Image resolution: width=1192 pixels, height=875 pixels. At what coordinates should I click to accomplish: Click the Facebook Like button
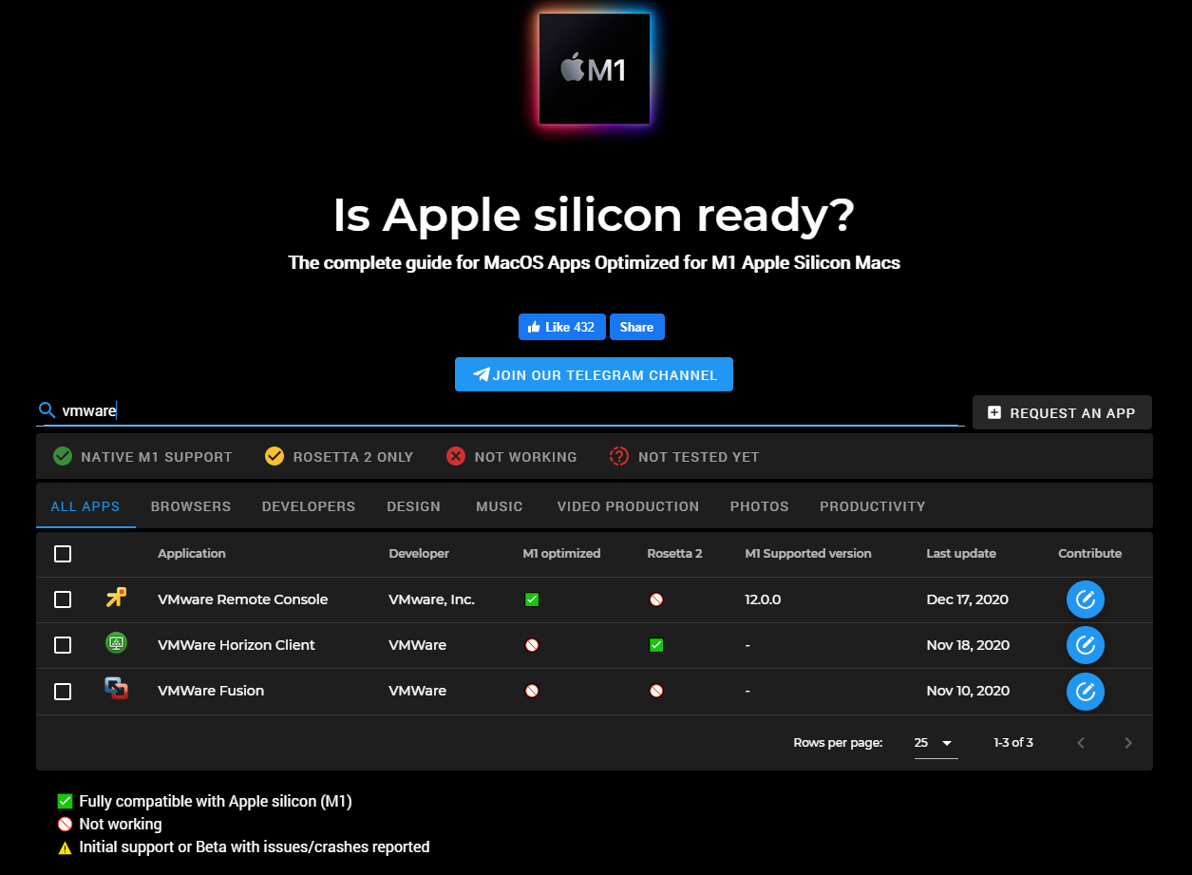(562, 327)
